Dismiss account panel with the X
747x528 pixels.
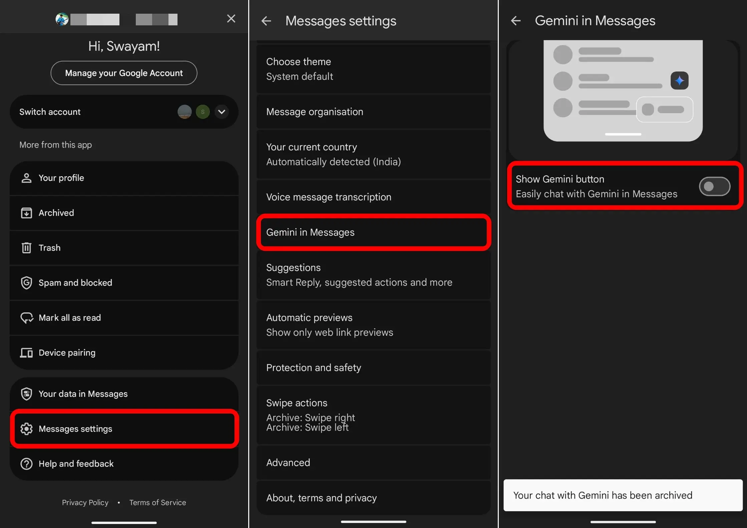click(x=231, y=18)
